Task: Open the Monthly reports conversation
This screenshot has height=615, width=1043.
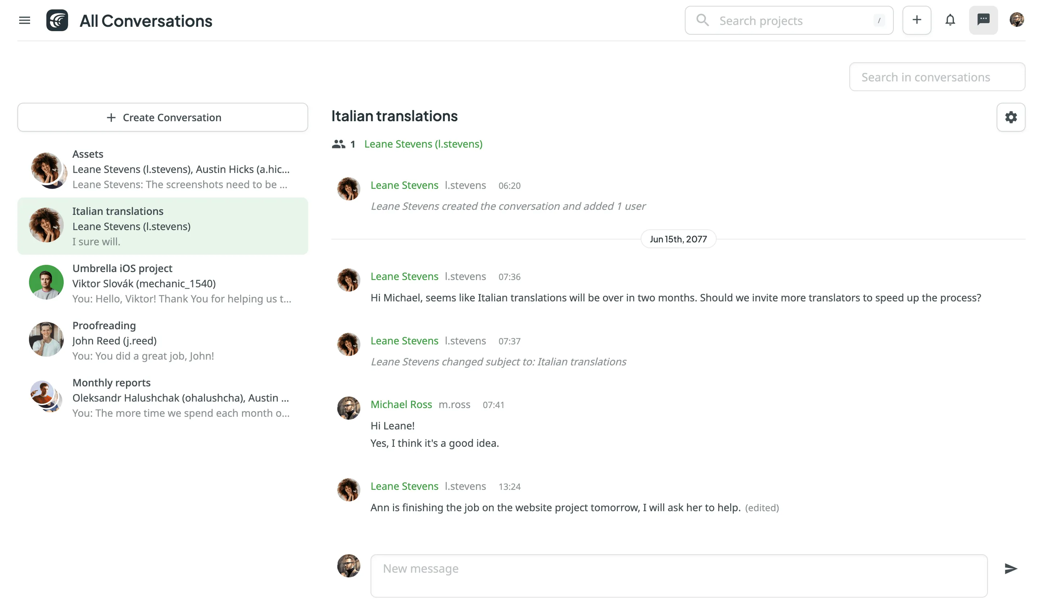Action: [163, 398]
